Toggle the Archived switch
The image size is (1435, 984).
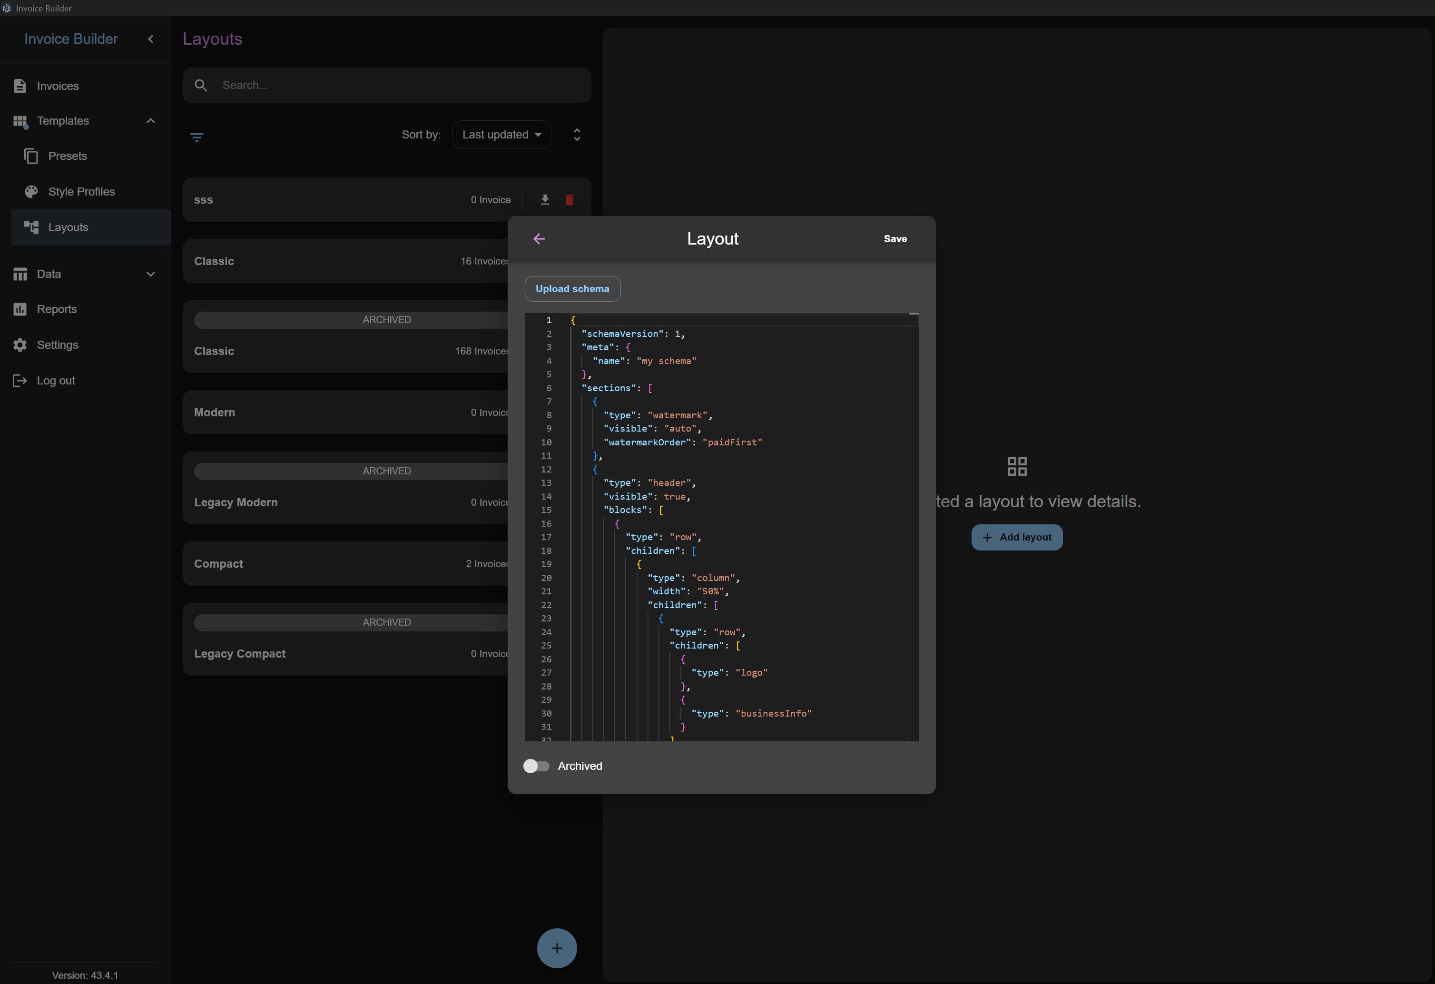point(536,766)
